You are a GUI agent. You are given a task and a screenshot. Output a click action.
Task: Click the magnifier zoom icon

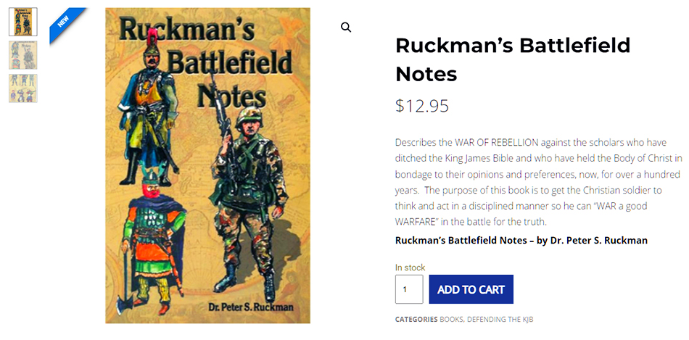(x=346, y=28)
